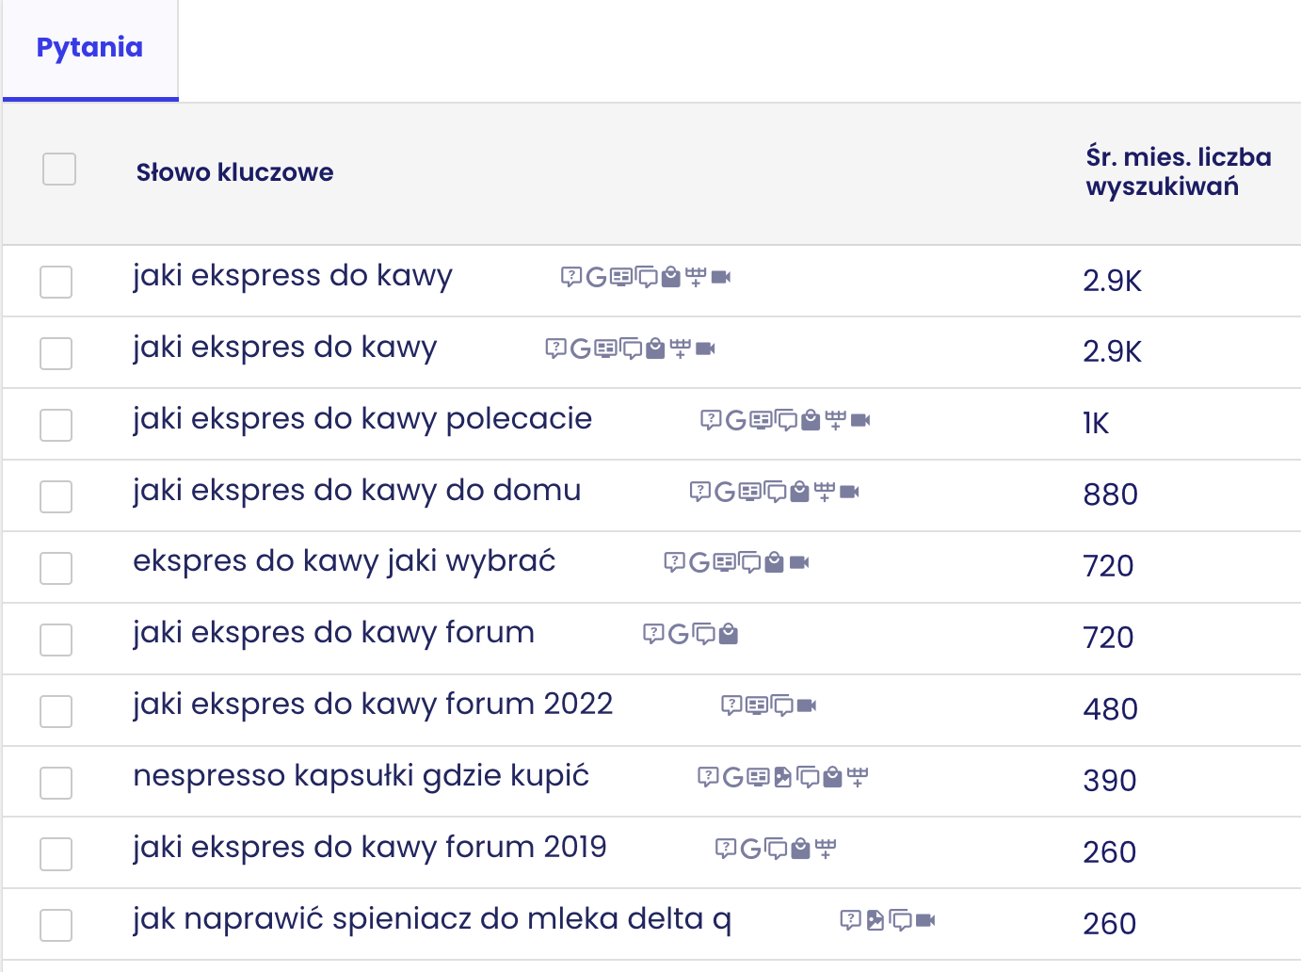Click video camera icon for 'jaki ekspres do kawy polecacie'
Image resolution: width=1301 pixels, height=972 pixels.
(x=860, y=420)
